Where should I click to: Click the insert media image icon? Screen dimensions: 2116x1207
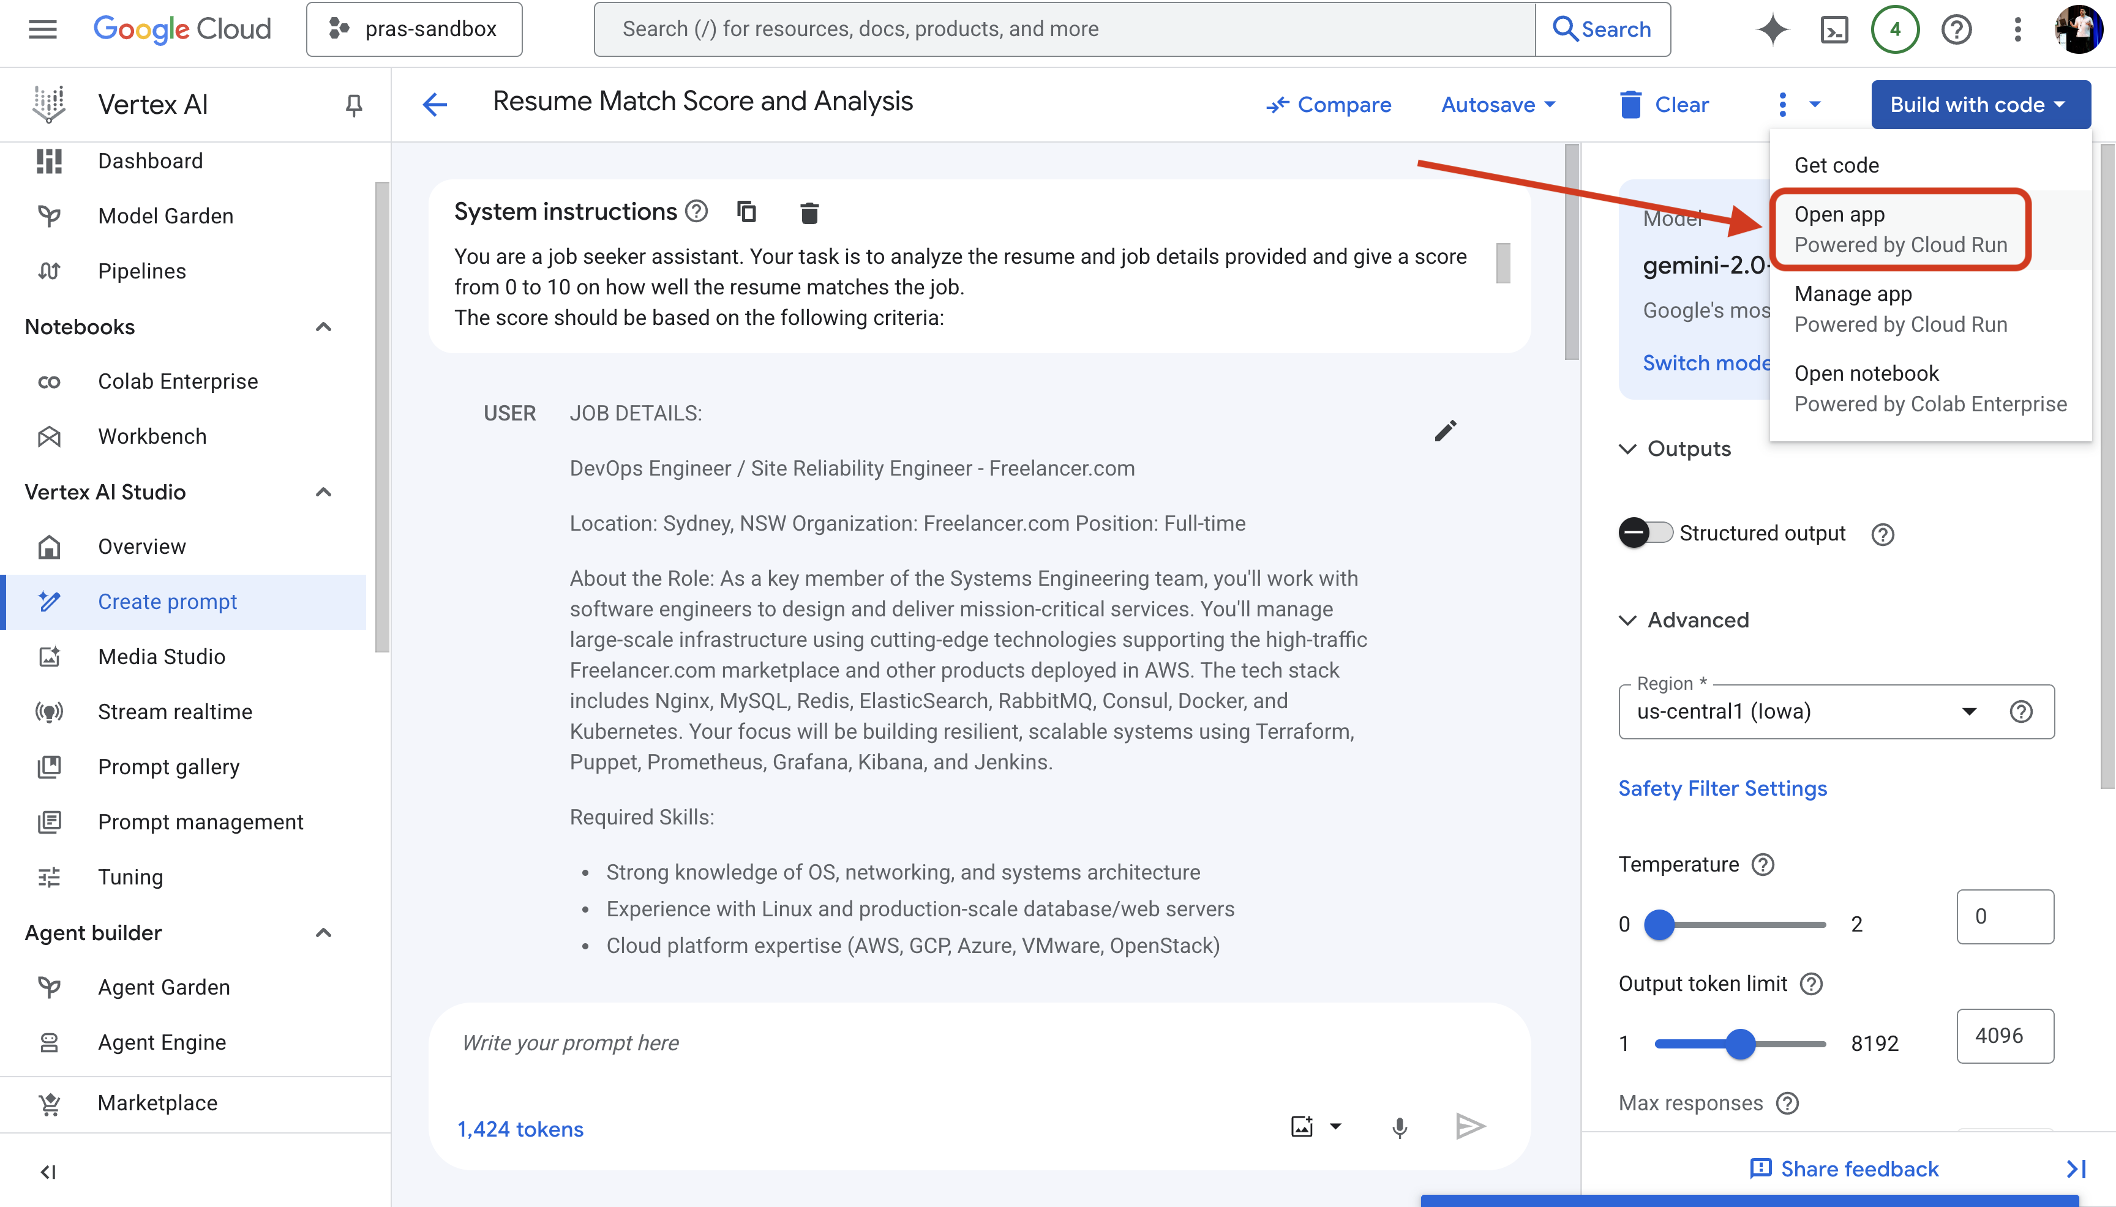pyautogui.click(x=1302, y=1127)
